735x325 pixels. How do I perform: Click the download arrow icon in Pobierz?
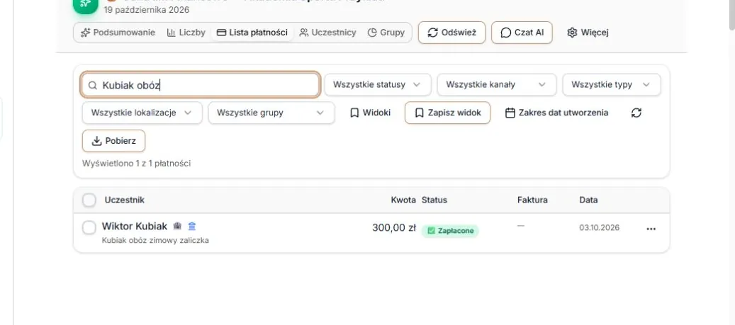click(x=96, y=141)
